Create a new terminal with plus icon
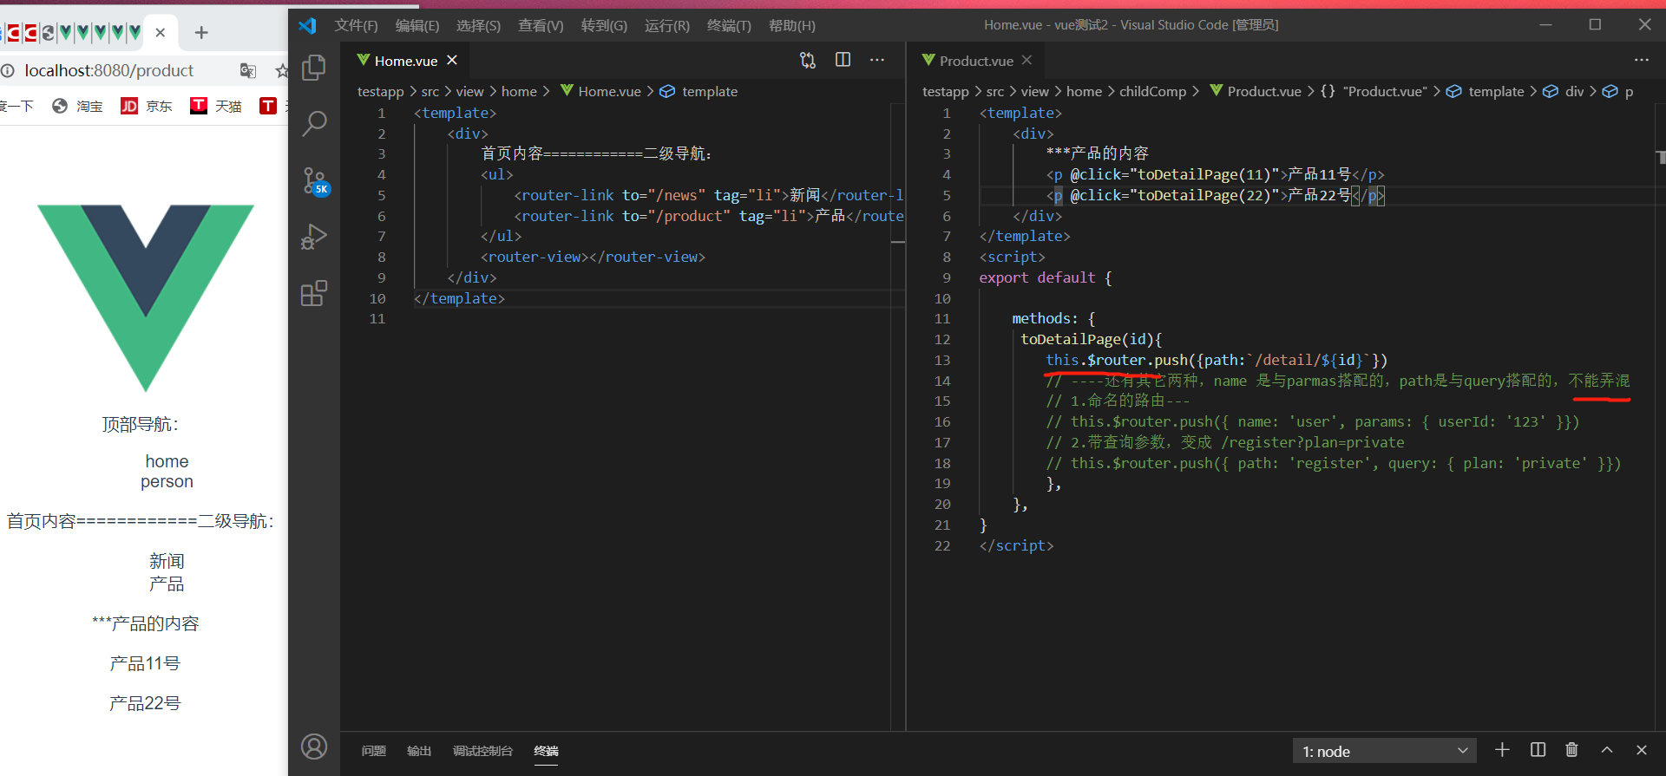The width and height of the screenshot is (1666, 776). 1502,750
